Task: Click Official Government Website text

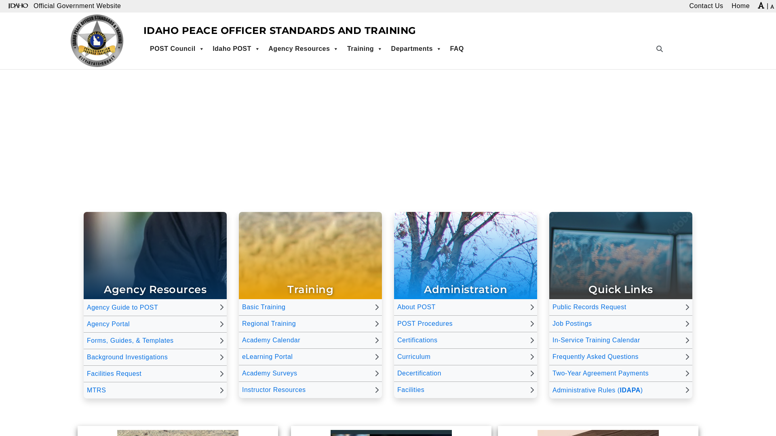Action: [77, 6]
